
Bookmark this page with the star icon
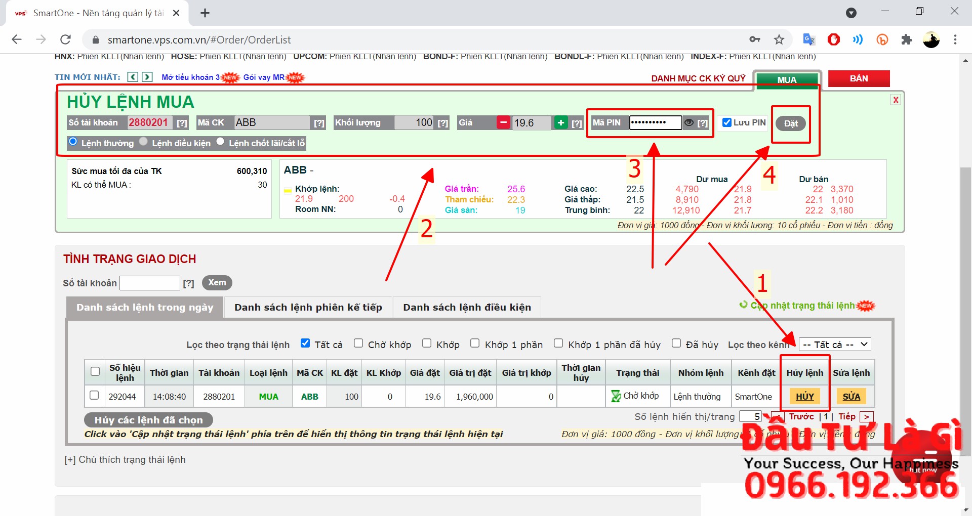click(779, 39)
